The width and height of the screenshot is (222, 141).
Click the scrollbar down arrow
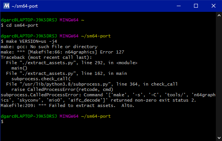[219, 138]
